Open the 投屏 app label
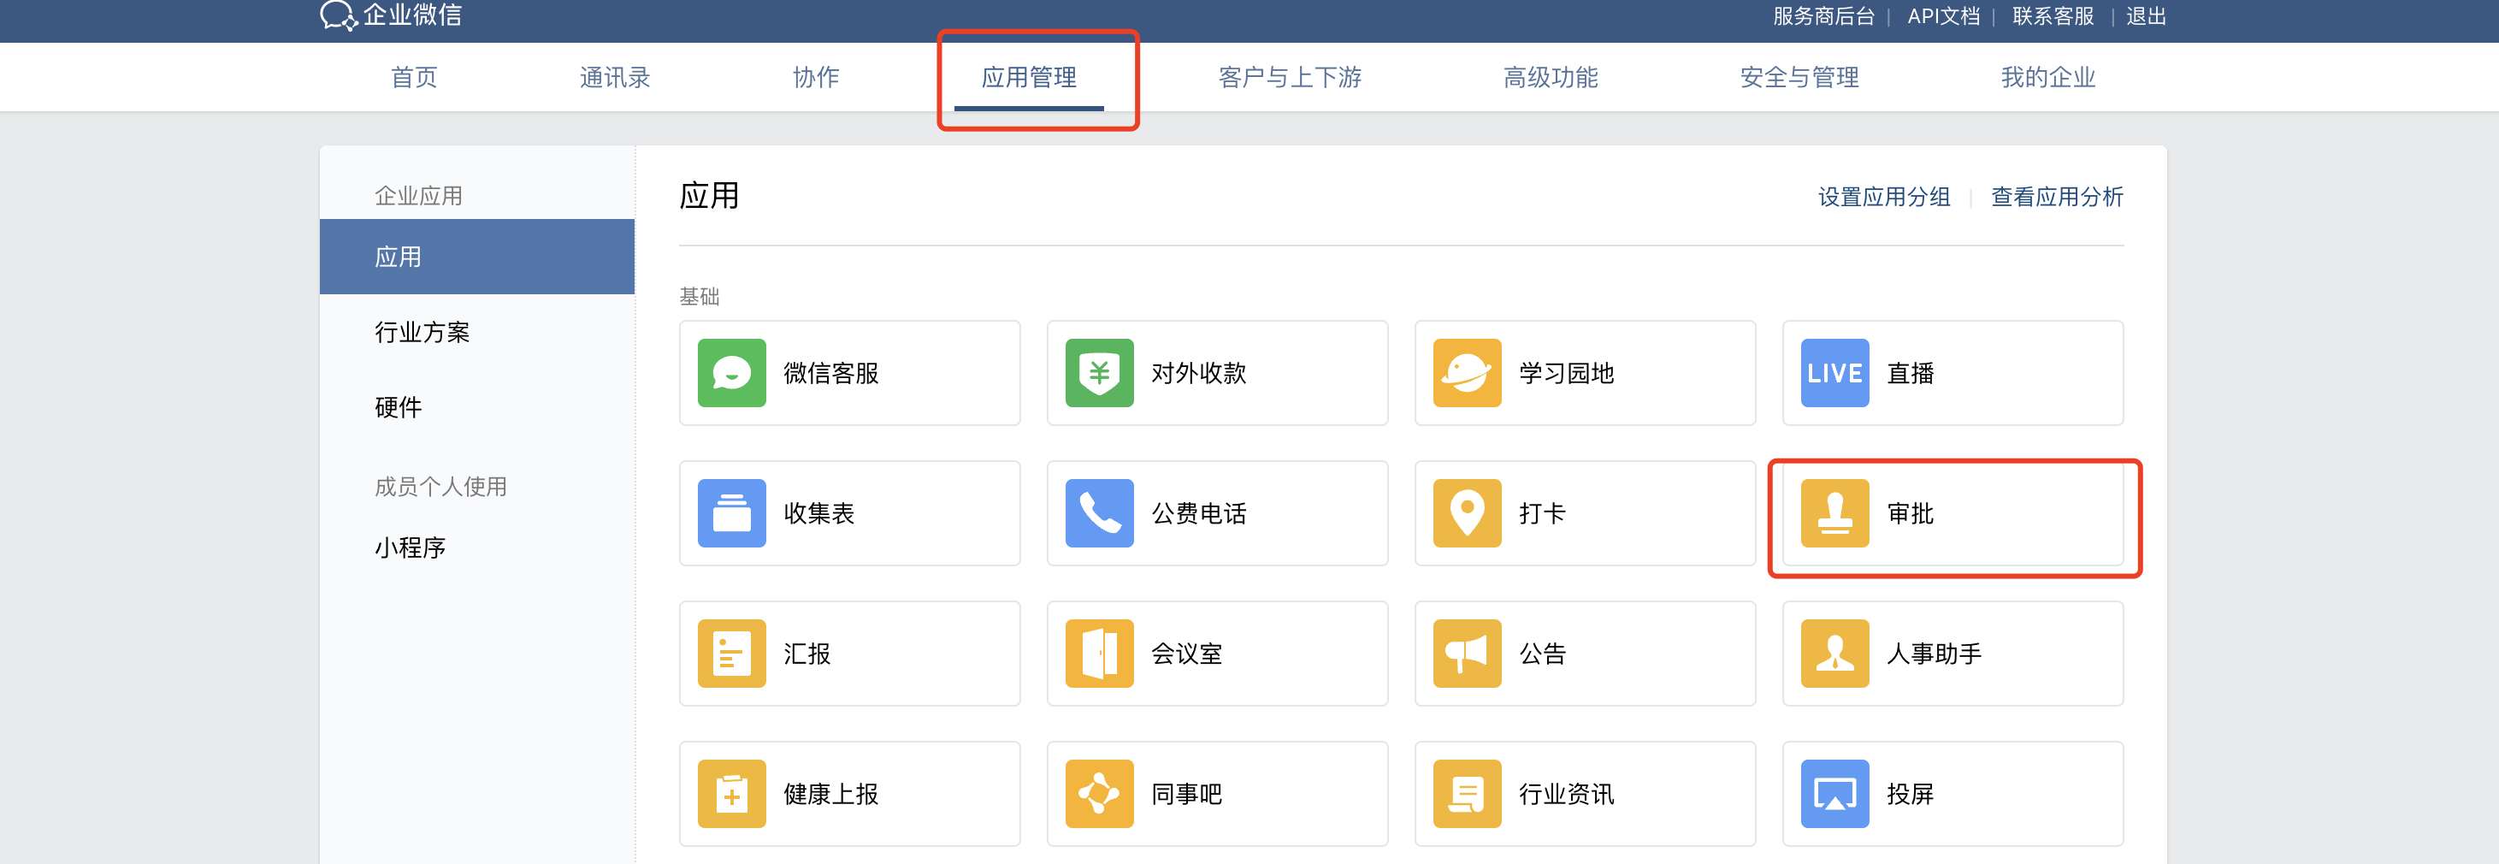 (x=1910, y=793)
